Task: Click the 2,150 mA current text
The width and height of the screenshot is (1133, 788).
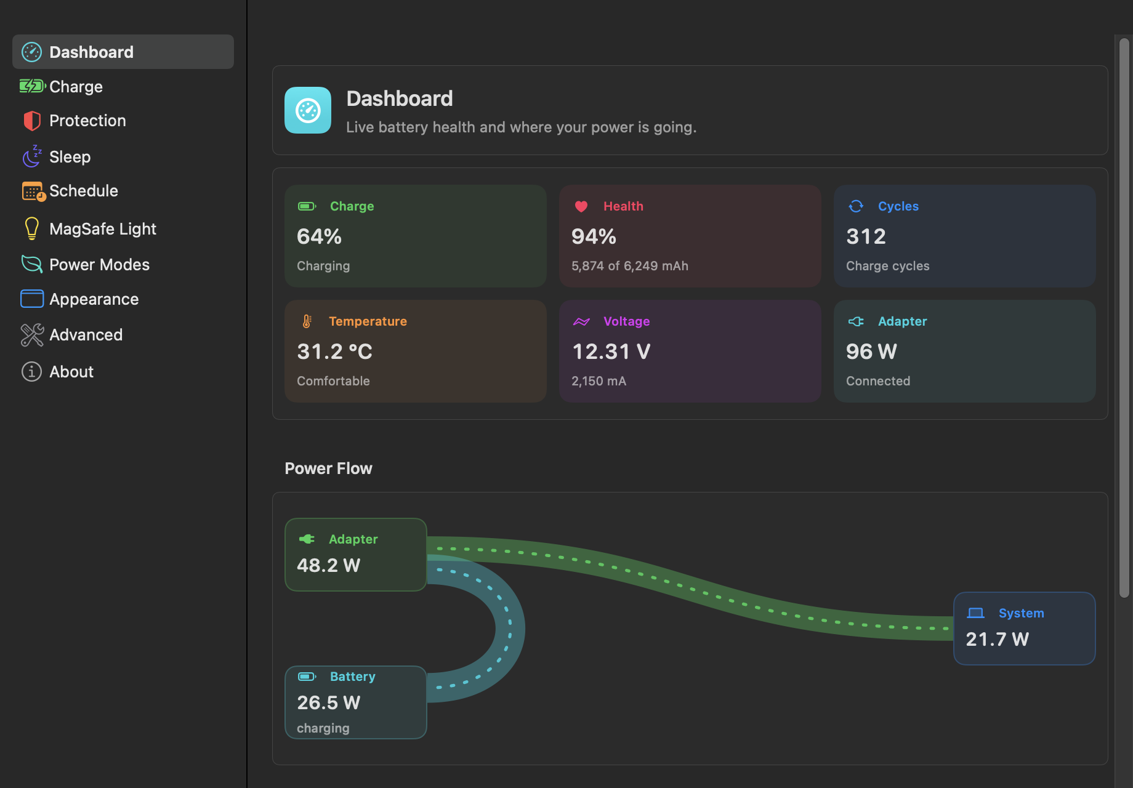Action: coord(599,381)
